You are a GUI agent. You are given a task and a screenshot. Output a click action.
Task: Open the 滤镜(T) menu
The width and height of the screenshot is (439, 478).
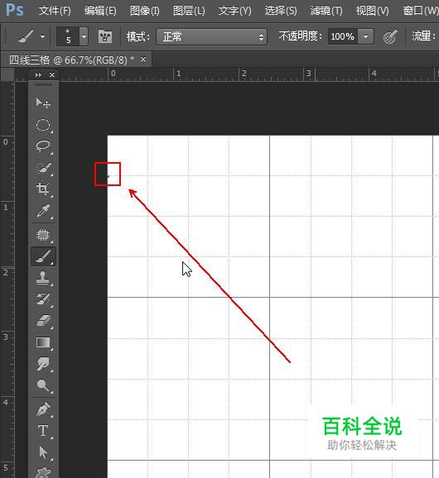coord(326,11)
